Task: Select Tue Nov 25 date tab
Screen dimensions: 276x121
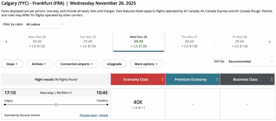Action: 88,42
